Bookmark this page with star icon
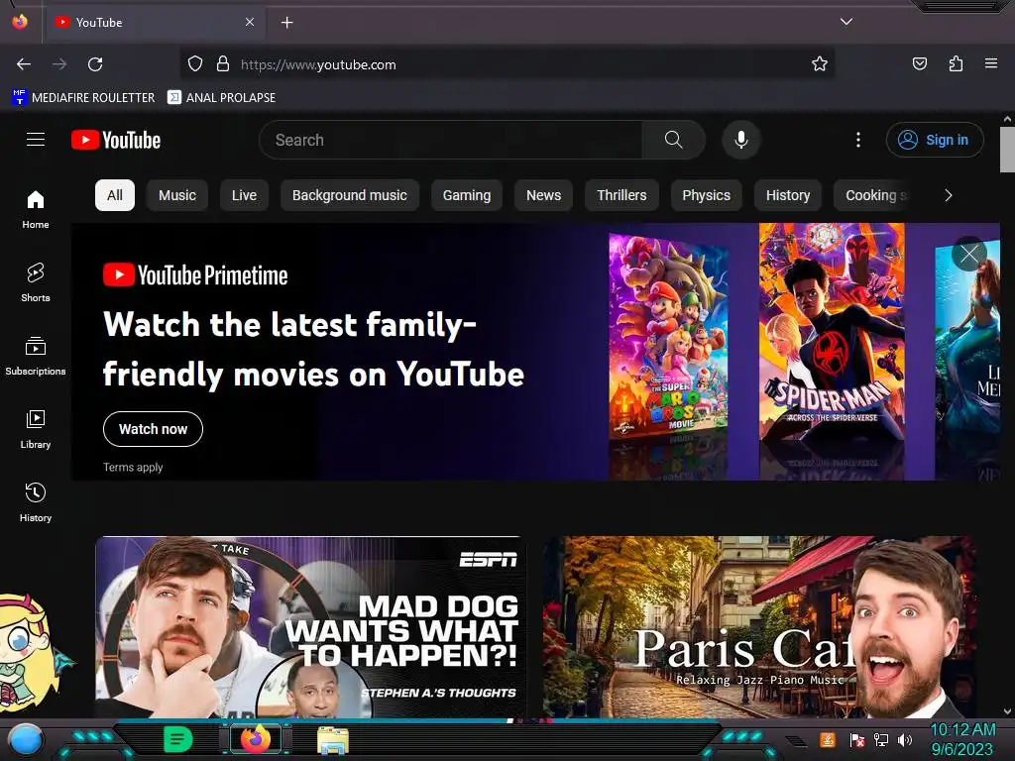Screen dimensions: 1015x761 820,64
